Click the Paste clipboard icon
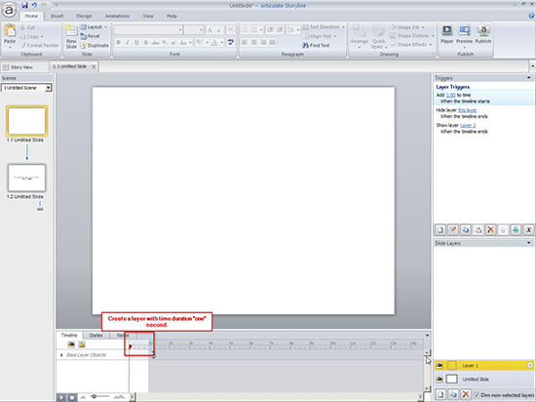Image resolution: width=536 pixels, height=402 pixels. pos(10,31)
